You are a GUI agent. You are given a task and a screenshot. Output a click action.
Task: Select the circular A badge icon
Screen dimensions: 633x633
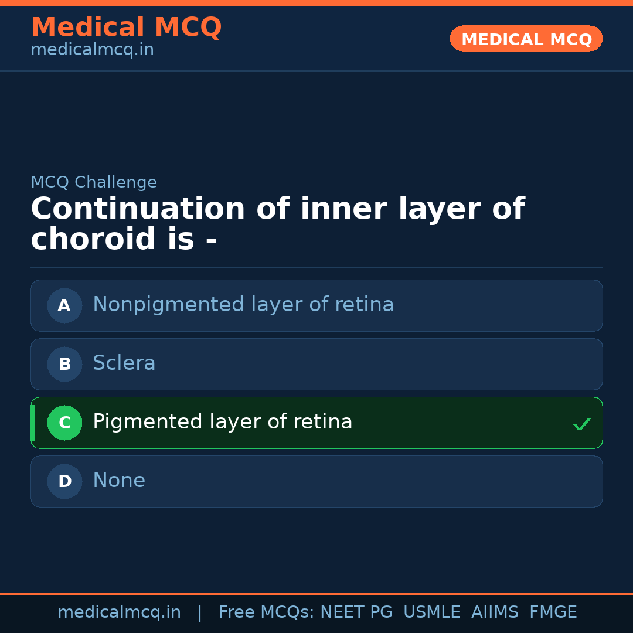64,305
